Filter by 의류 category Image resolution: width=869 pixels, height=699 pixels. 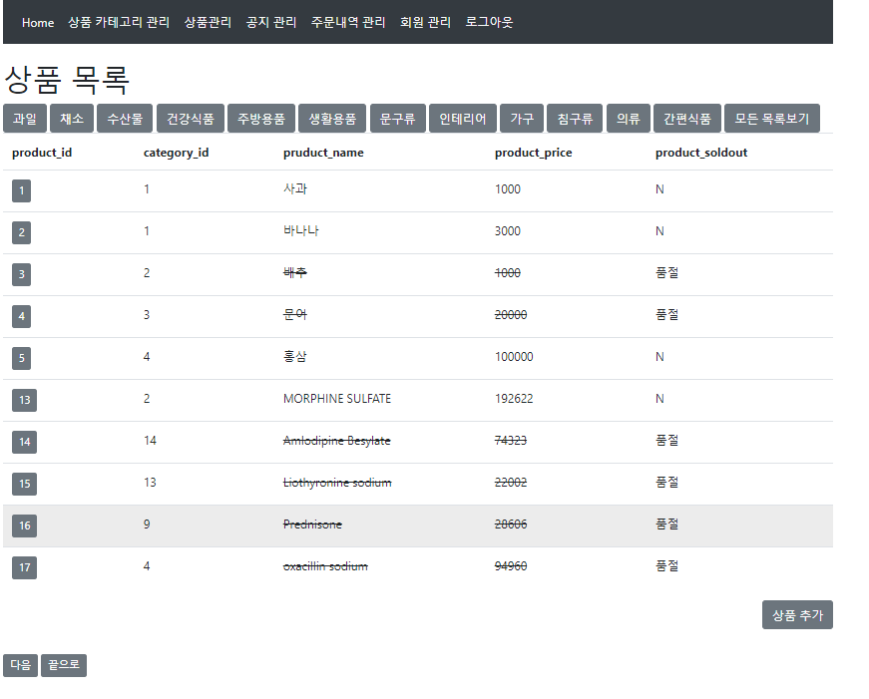(x=628, y=119)
